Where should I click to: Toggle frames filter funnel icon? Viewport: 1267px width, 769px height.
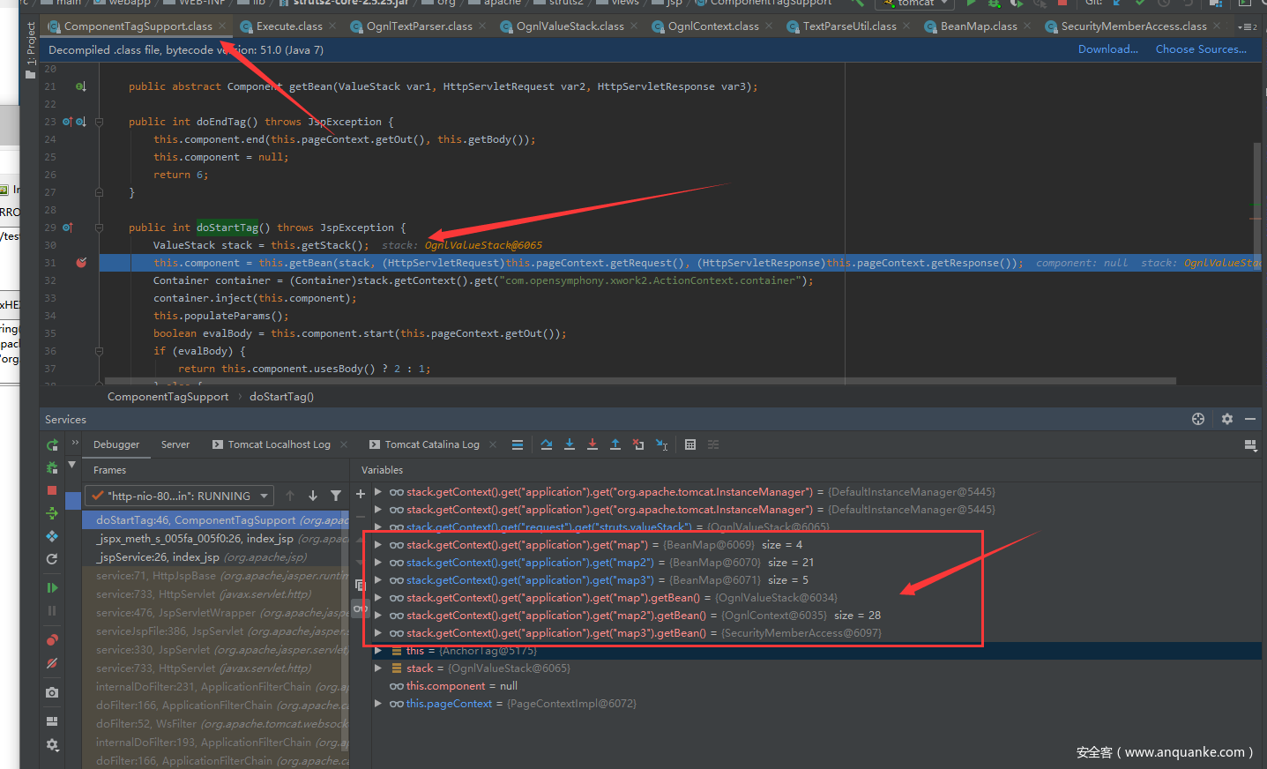point(336,496)
